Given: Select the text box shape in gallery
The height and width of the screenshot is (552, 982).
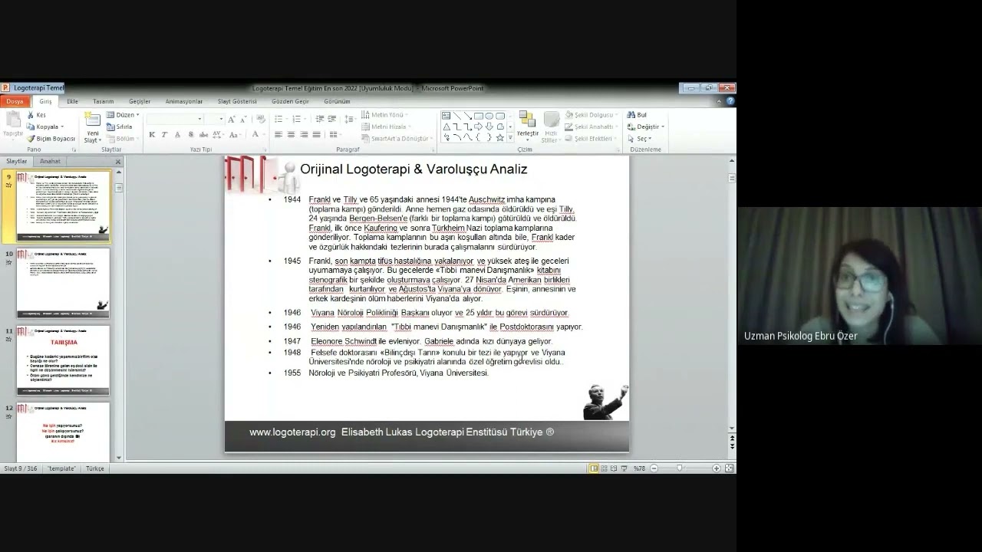Looking at the screenshot, I should click(x=447, y=116).
